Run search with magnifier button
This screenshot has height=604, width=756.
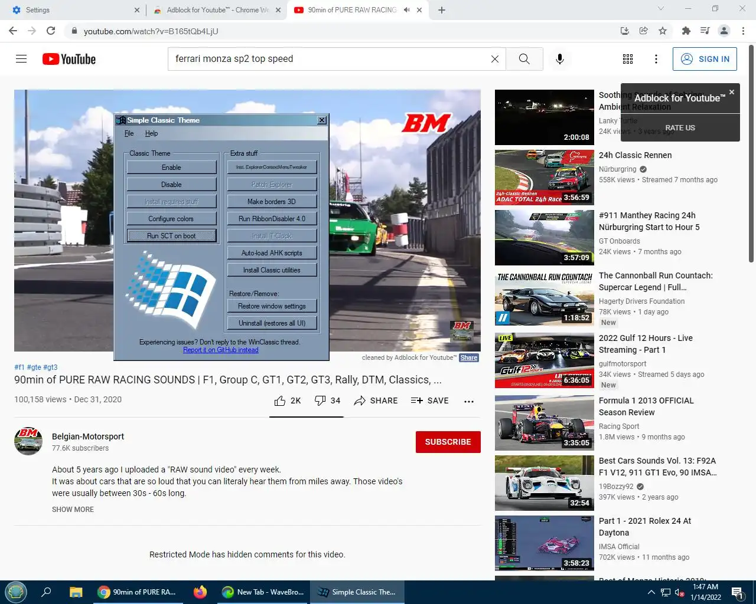coord(524,59)
